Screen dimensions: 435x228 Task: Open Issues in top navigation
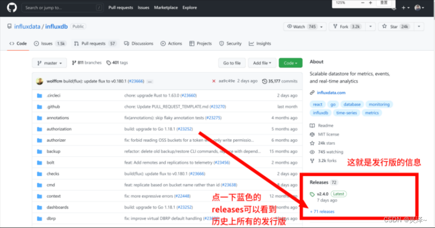[144, 7]
